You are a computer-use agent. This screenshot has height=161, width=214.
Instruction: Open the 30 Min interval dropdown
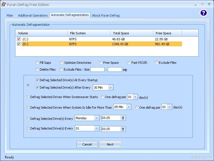pyautogui.click(x=111, y=88)
